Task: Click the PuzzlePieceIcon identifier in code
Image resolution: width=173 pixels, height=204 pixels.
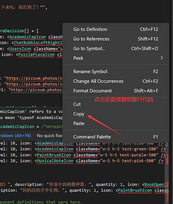Action: 36,55
